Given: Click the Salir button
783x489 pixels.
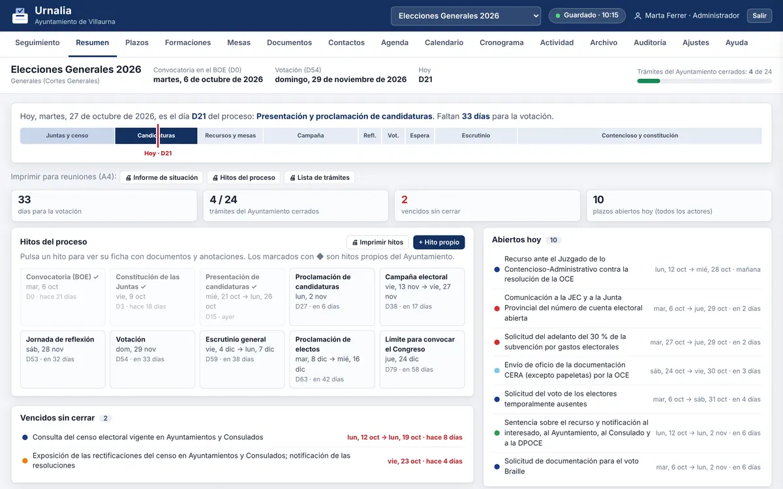Looking at the screenshot, I should (x=760, y=16).
